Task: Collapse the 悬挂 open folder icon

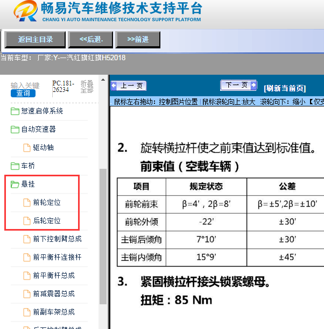Action: tap(15, 184)
